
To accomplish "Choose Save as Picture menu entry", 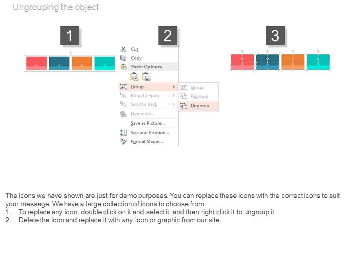I will 148,123.
